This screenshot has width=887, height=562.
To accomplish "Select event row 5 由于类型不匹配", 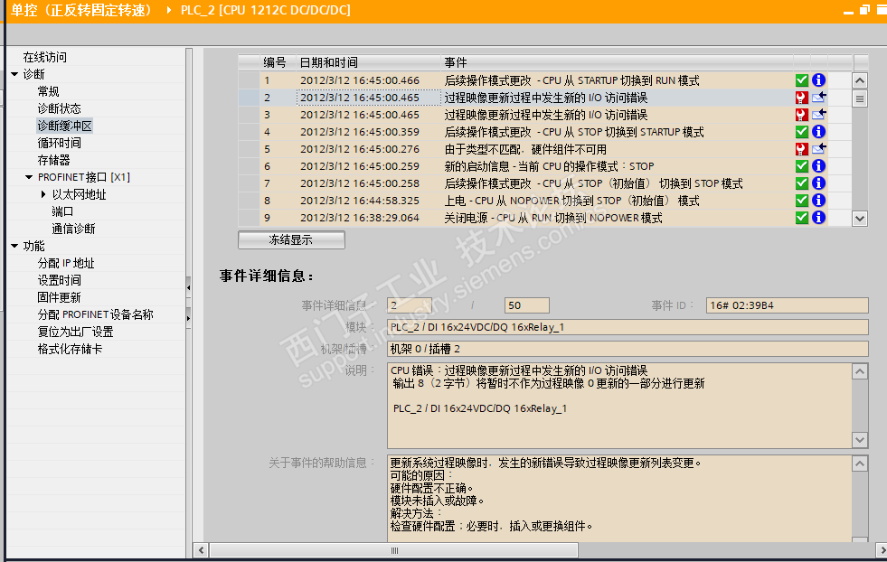I will coord(533,149).
